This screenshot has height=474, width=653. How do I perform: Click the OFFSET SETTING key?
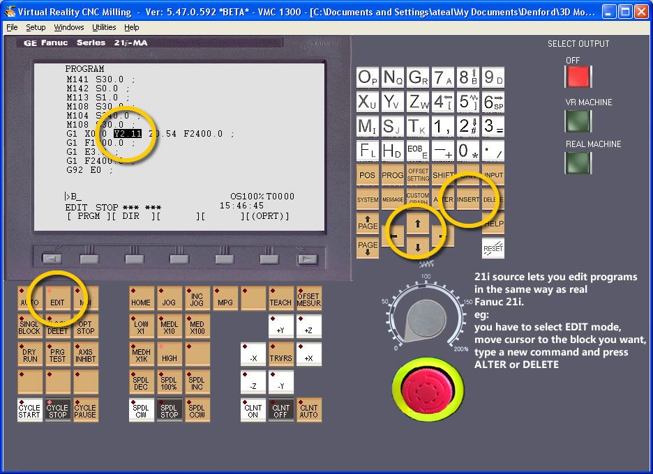point(418,175)
